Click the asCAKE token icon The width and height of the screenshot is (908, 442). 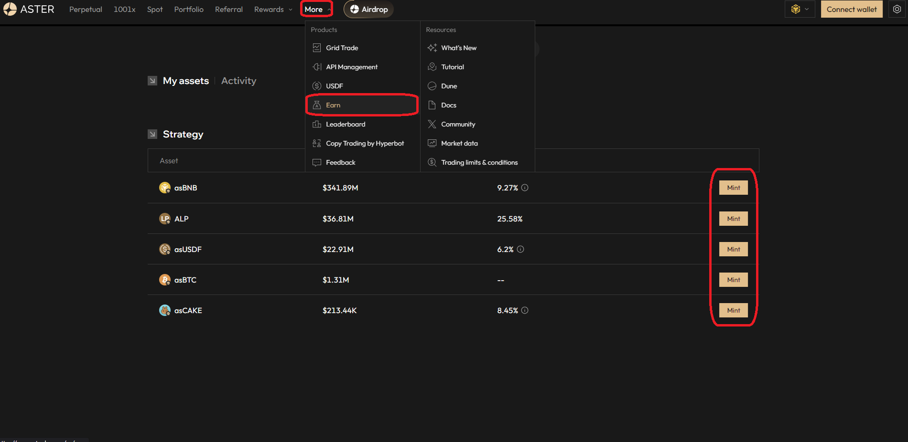point(165,310)
